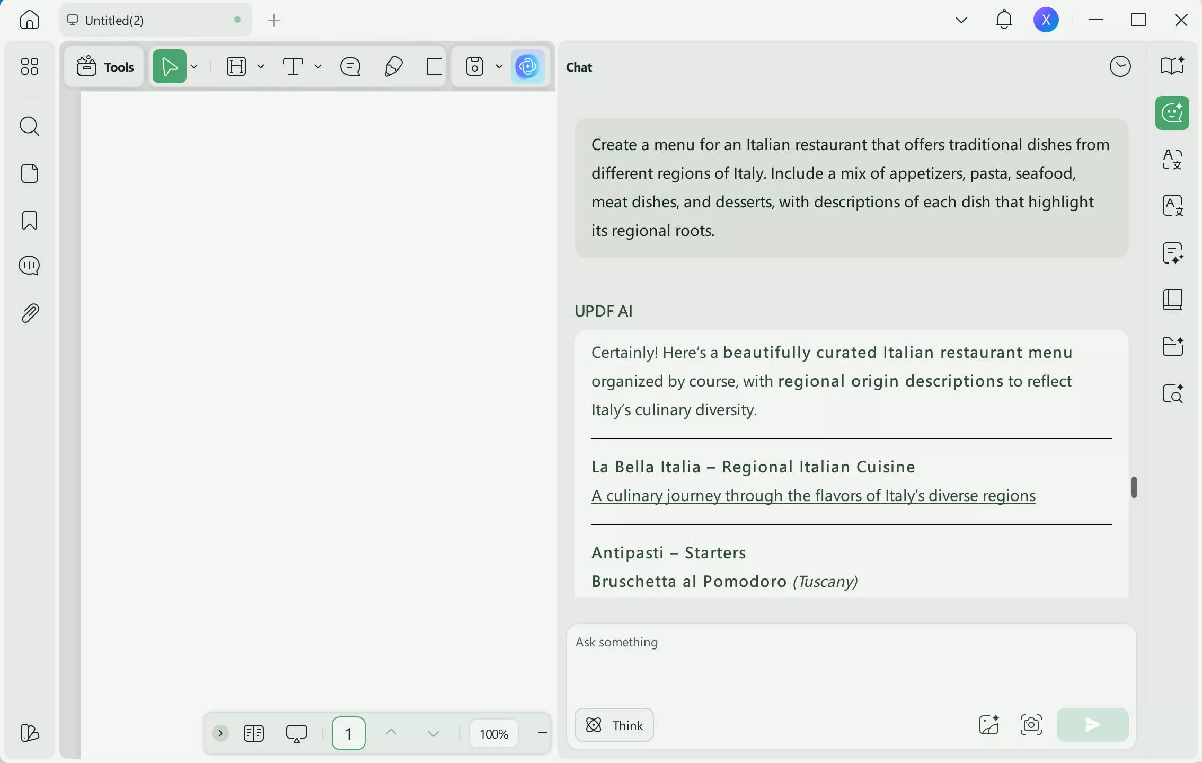Click the send message button

[x=1092, y=725]
